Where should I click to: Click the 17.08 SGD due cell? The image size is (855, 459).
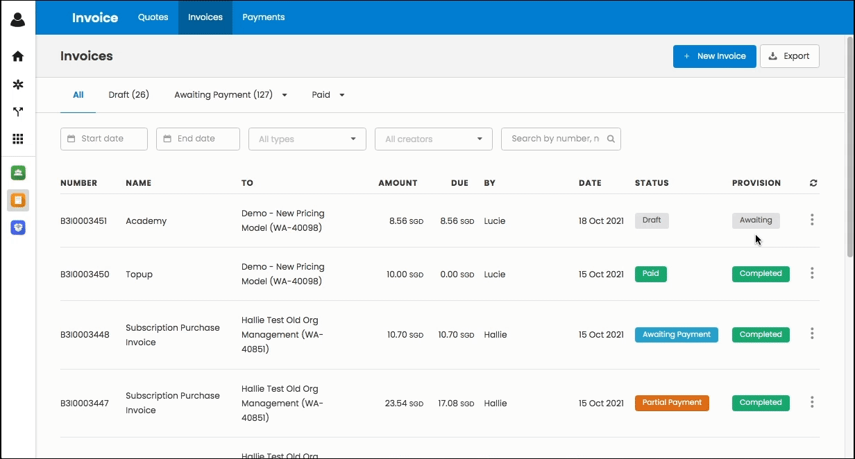tap(456, 404)
